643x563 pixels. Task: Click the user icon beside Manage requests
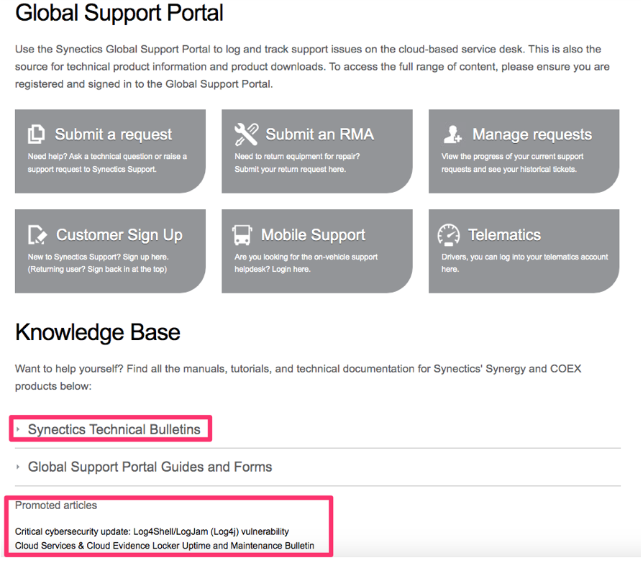[x=452, y=134]
